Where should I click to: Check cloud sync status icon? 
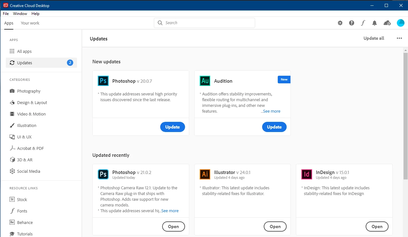[387, 23]
